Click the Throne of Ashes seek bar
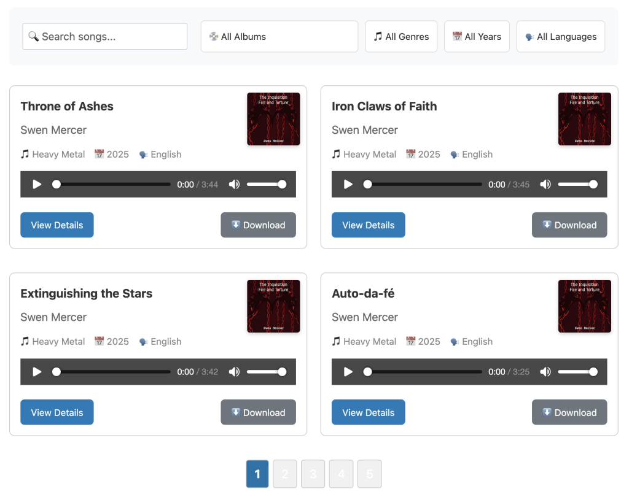The height and width of the screenshot is (497, 629). click(114, 184)
